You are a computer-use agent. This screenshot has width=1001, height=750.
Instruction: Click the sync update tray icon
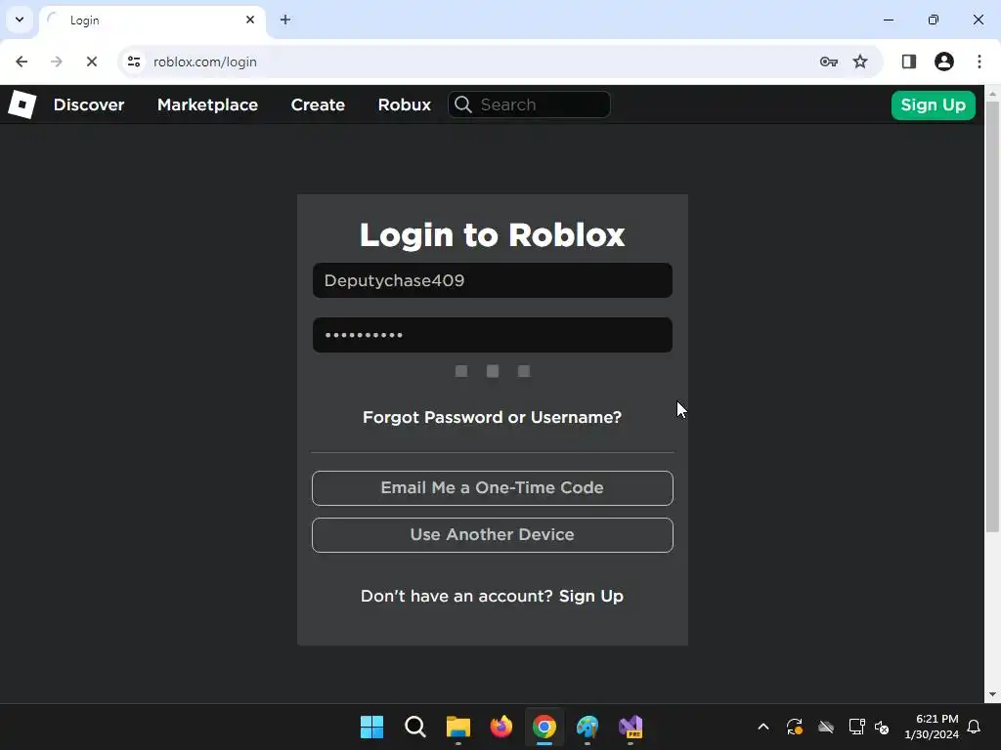coord(794,727)
